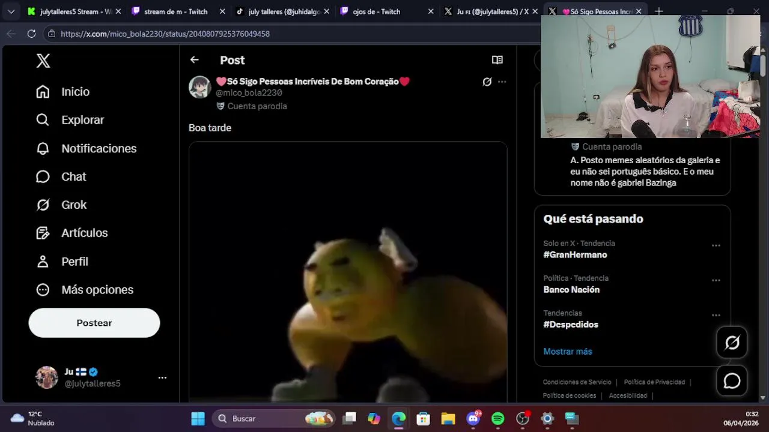Go to Inicio in the sidebar
Screen dimensions: 769x432
point(62,92)
